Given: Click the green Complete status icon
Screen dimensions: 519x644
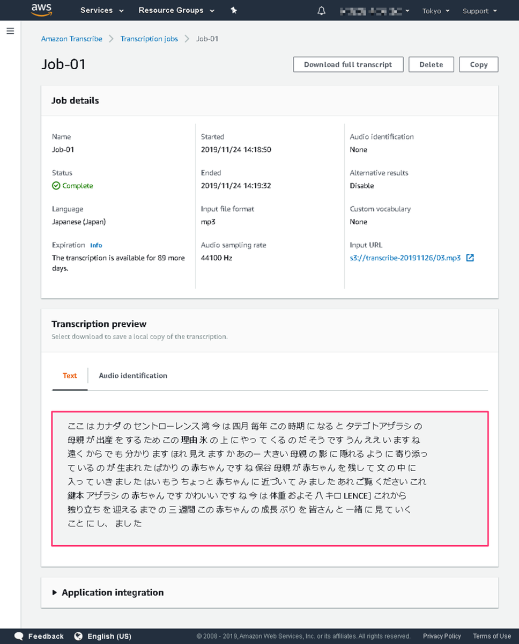Looking at the screenshot, I should (x=56, y=186).
